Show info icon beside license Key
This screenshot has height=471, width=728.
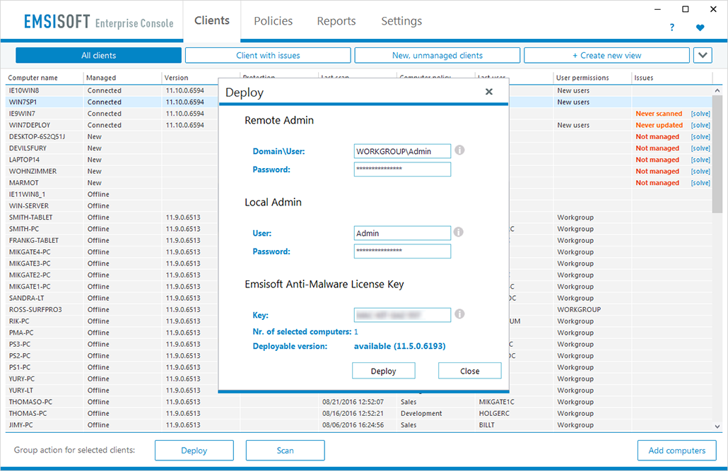[459, 314]
